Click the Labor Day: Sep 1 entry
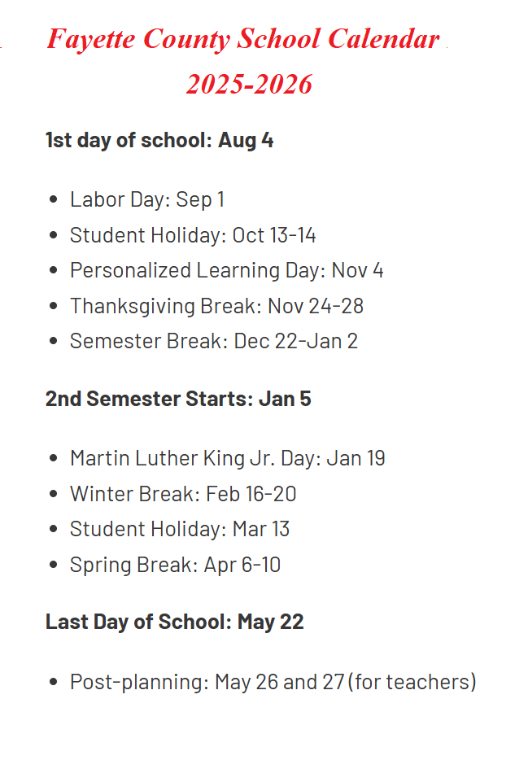This screenshot has width=528, height=760. tap(146, 199)
